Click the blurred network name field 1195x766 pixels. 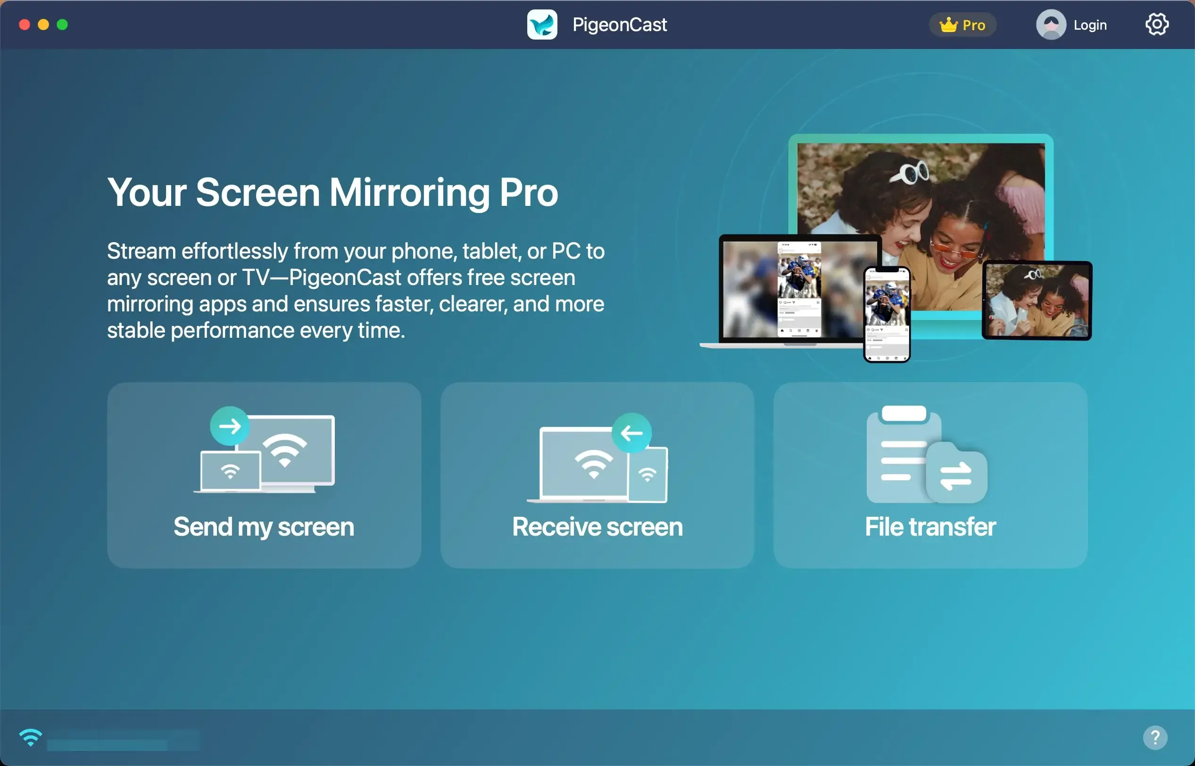click(x=124, y=740)
